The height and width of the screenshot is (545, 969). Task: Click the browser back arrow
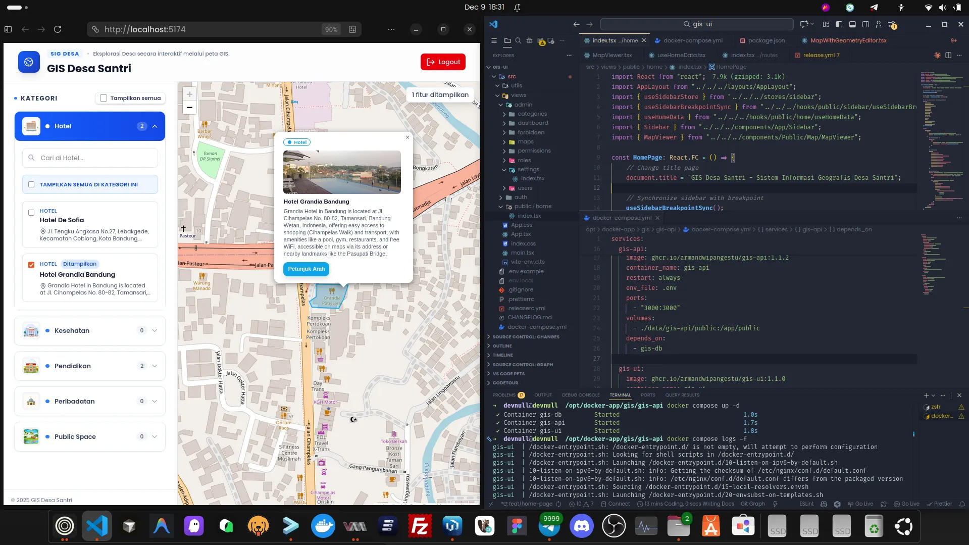(x=25, y=29)
